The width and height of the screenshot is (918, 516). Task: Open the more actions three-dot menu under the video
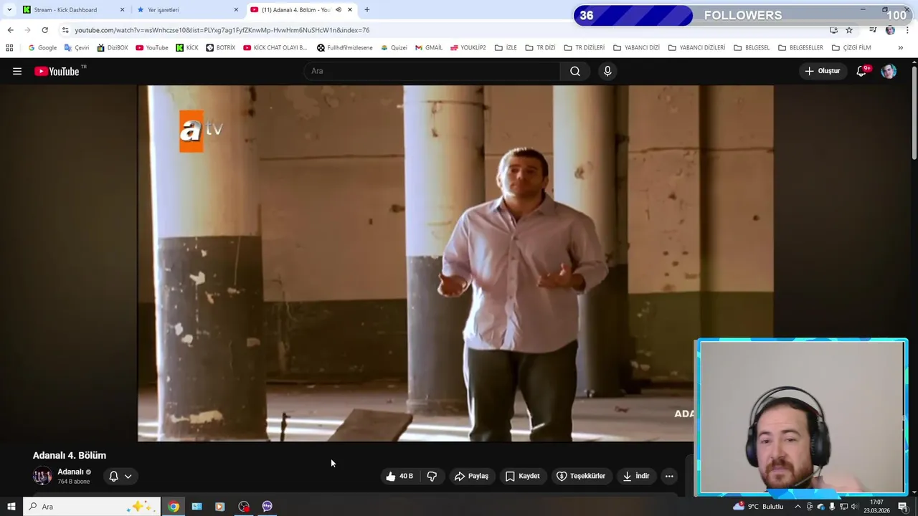coord(669,476)
